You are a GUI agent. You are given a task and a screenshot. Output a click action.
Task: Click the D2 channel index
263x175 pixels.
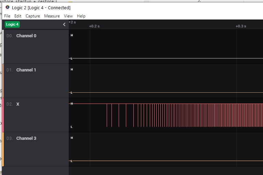(x=10, y=104)
